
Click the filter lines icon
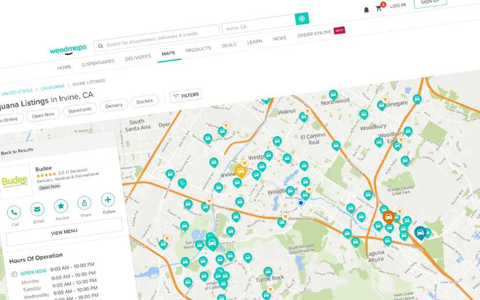175,96
